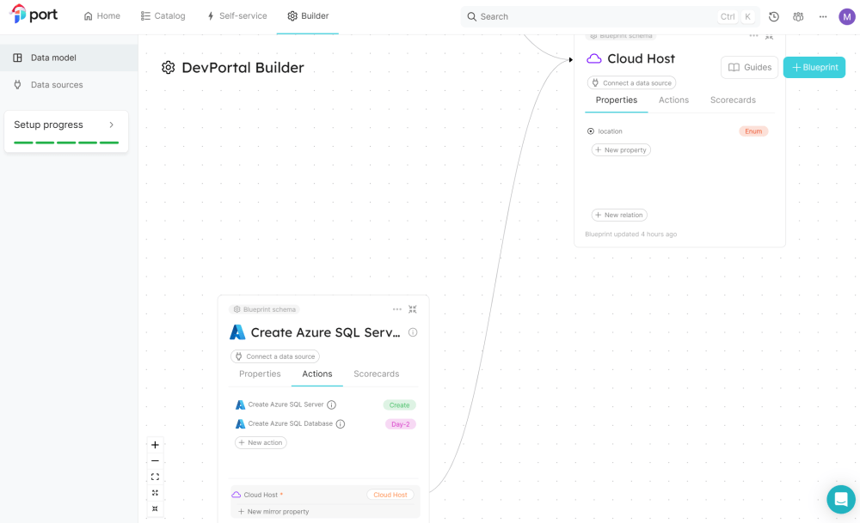Open the three-dot menu on Cloud Host card
Image resolution: width=860 pixels, height=523 pixels.
pos(753,36)
